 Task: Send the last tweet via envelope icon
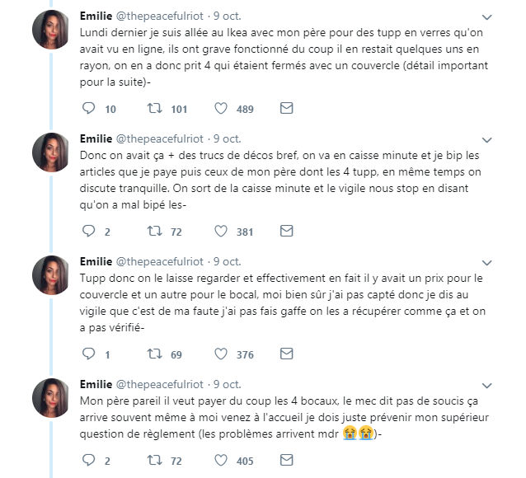coord(286,460)
